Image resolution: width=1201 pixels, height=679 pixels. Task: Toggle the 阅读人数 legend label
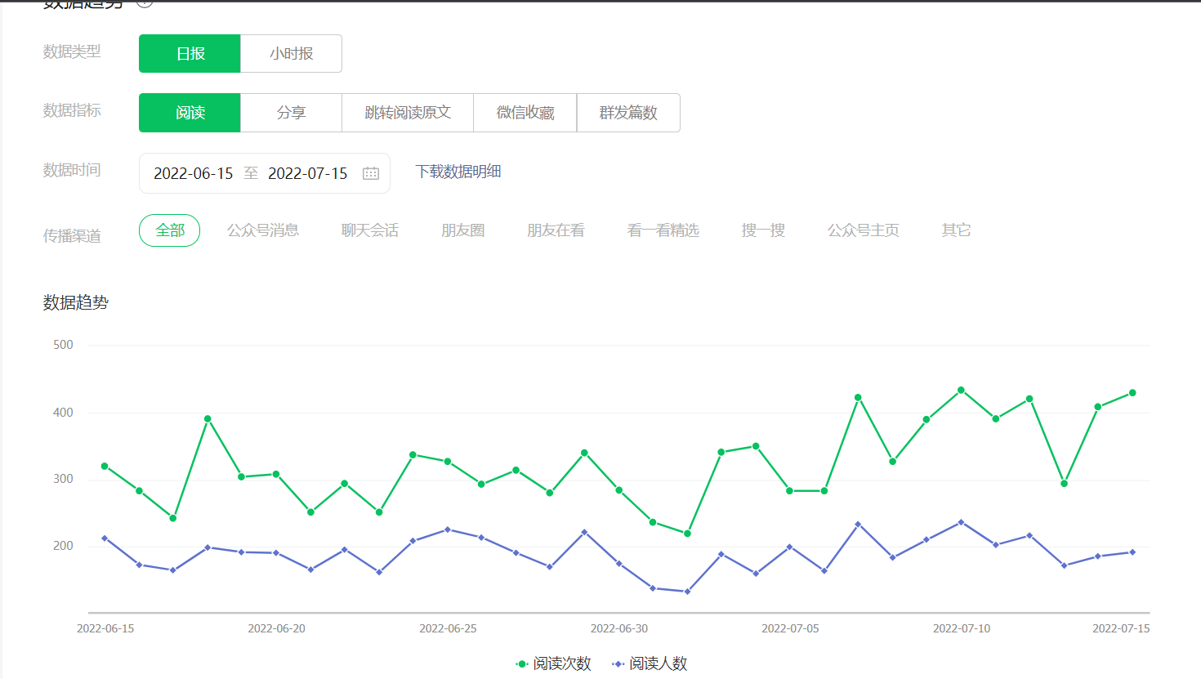[659, 664]
